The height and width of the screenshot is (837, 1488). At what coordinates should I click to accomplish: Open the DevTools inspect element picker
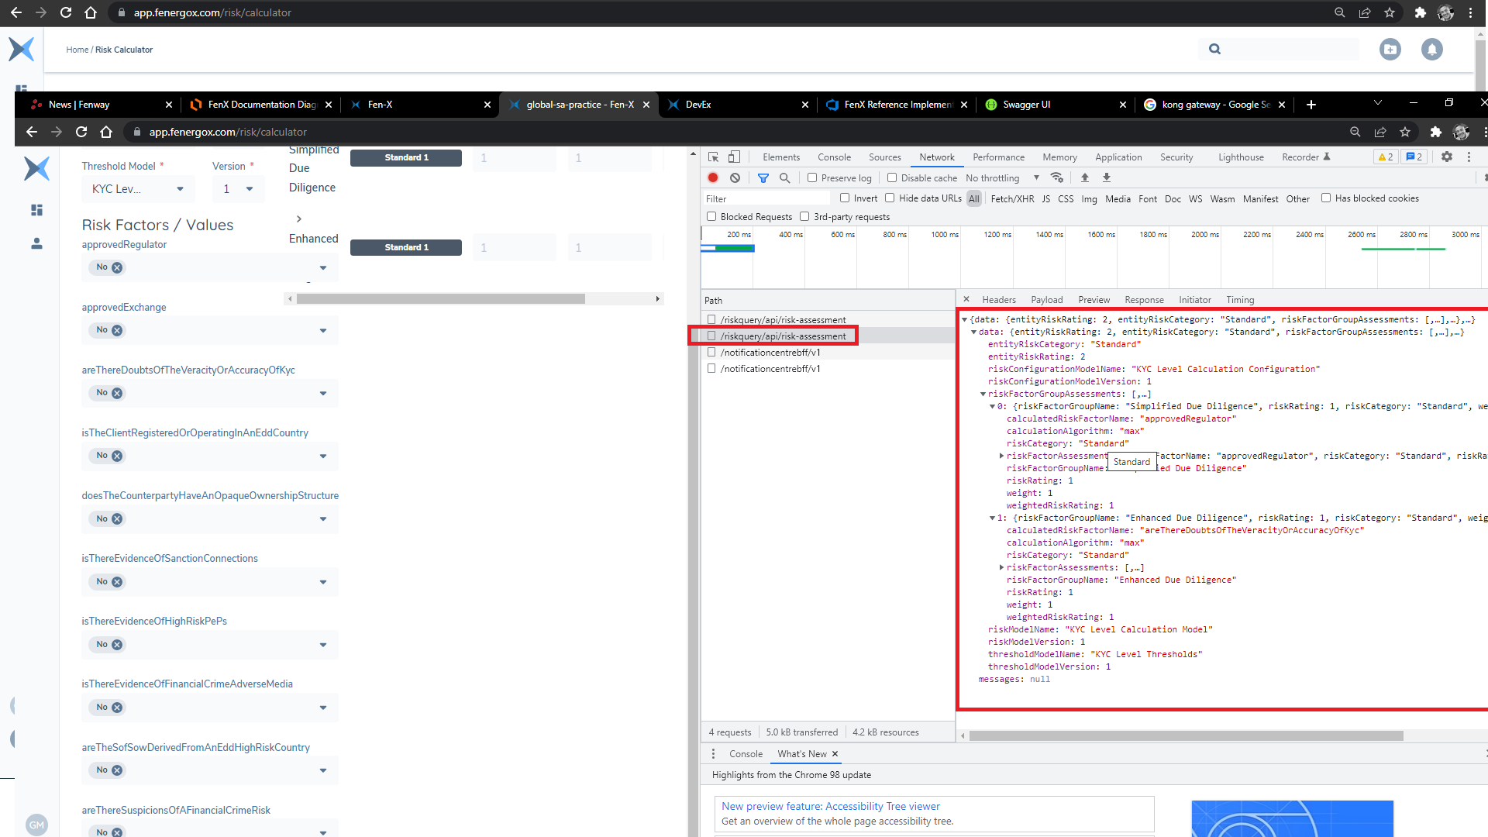(714, 157)
